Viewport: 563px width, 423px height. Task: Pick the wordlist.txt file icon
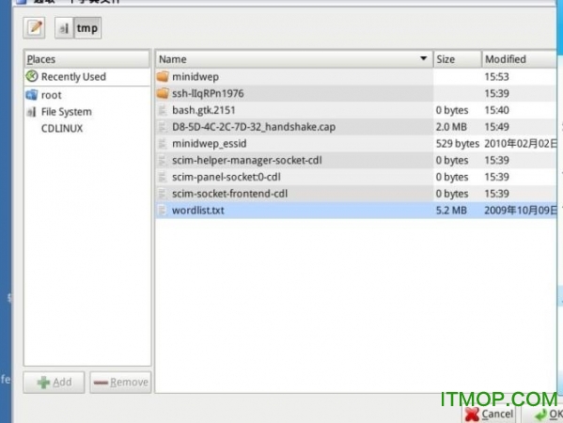(x=163, y=210)
